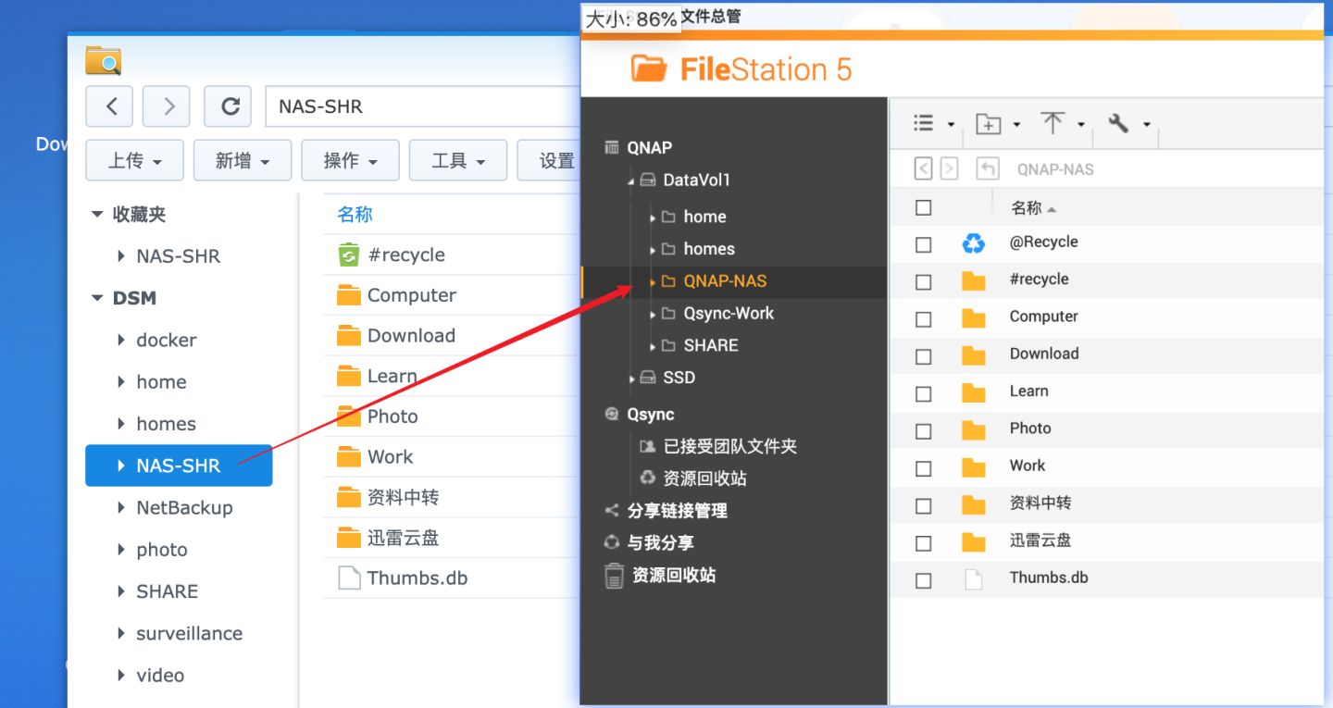
Task: Check the select-all checkbox above the file list
Action: pos(922,206)
